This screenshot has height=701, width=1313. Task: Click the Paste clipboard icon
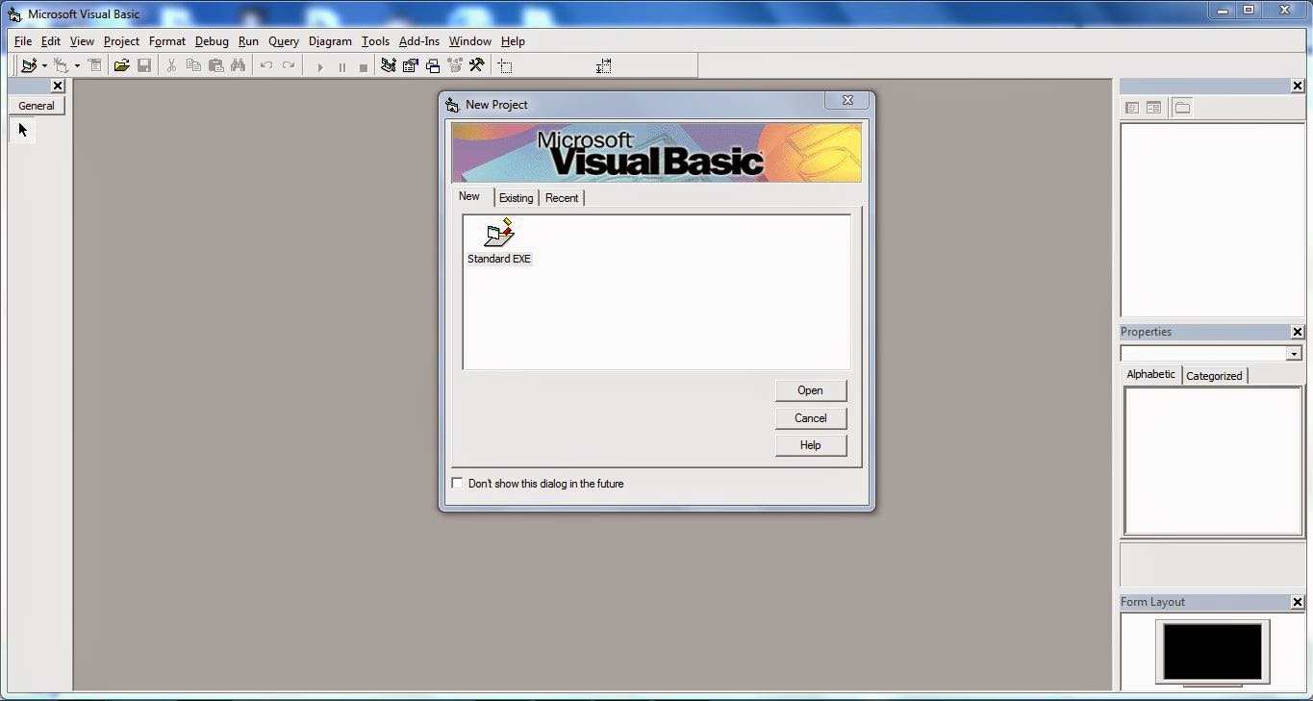(x=215, y=65)
